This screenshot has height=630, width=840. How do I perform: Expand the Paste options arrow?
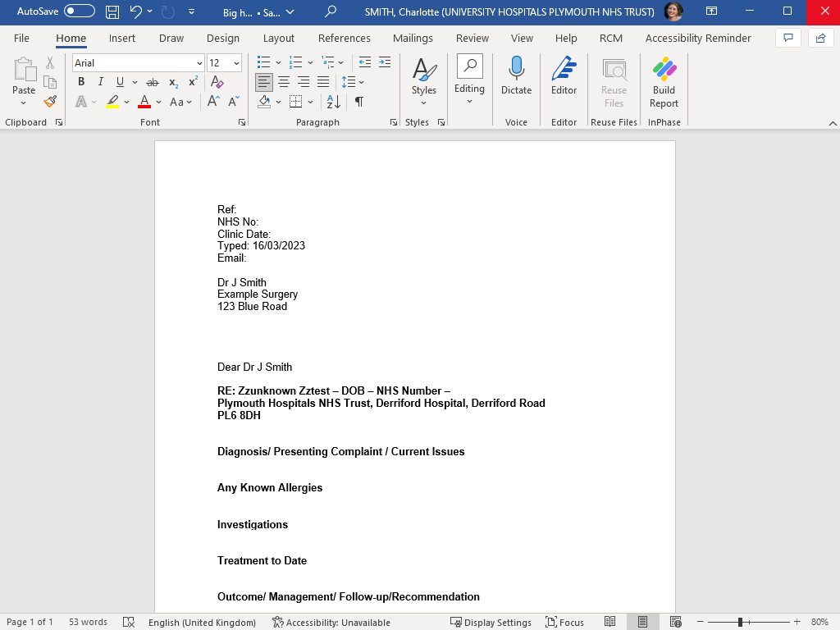pos(24,103)
